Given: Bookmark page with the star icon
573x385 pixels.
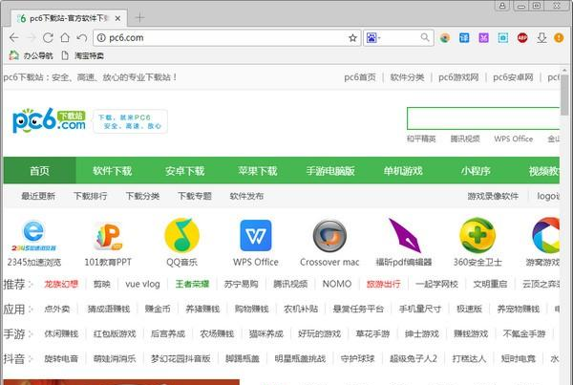Looking at the screenshot, I should click(x=352, y=38).
